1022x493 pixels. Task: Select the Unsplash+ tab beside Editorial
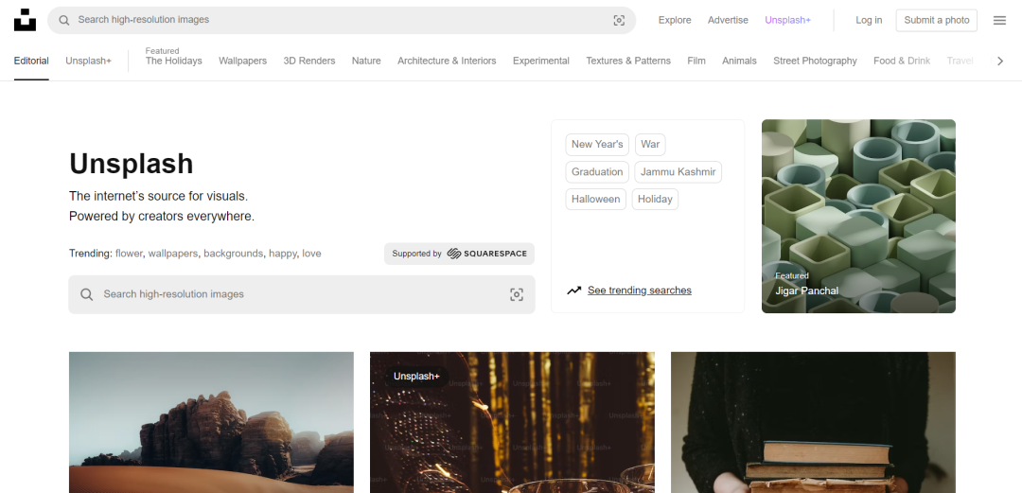point(88,61)
